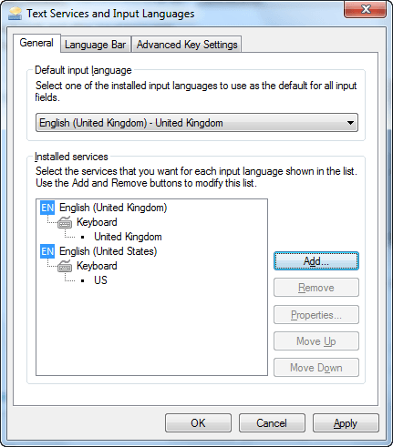The image size is (393, 447).
Task: Click the dialog title bar icon
Action: click(x=16, y=14)
